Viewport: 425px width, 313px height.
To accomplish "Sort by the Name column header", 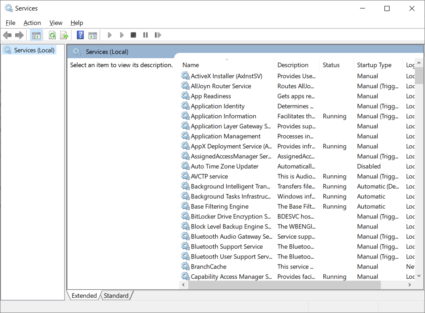I will (x=227, y=65).
